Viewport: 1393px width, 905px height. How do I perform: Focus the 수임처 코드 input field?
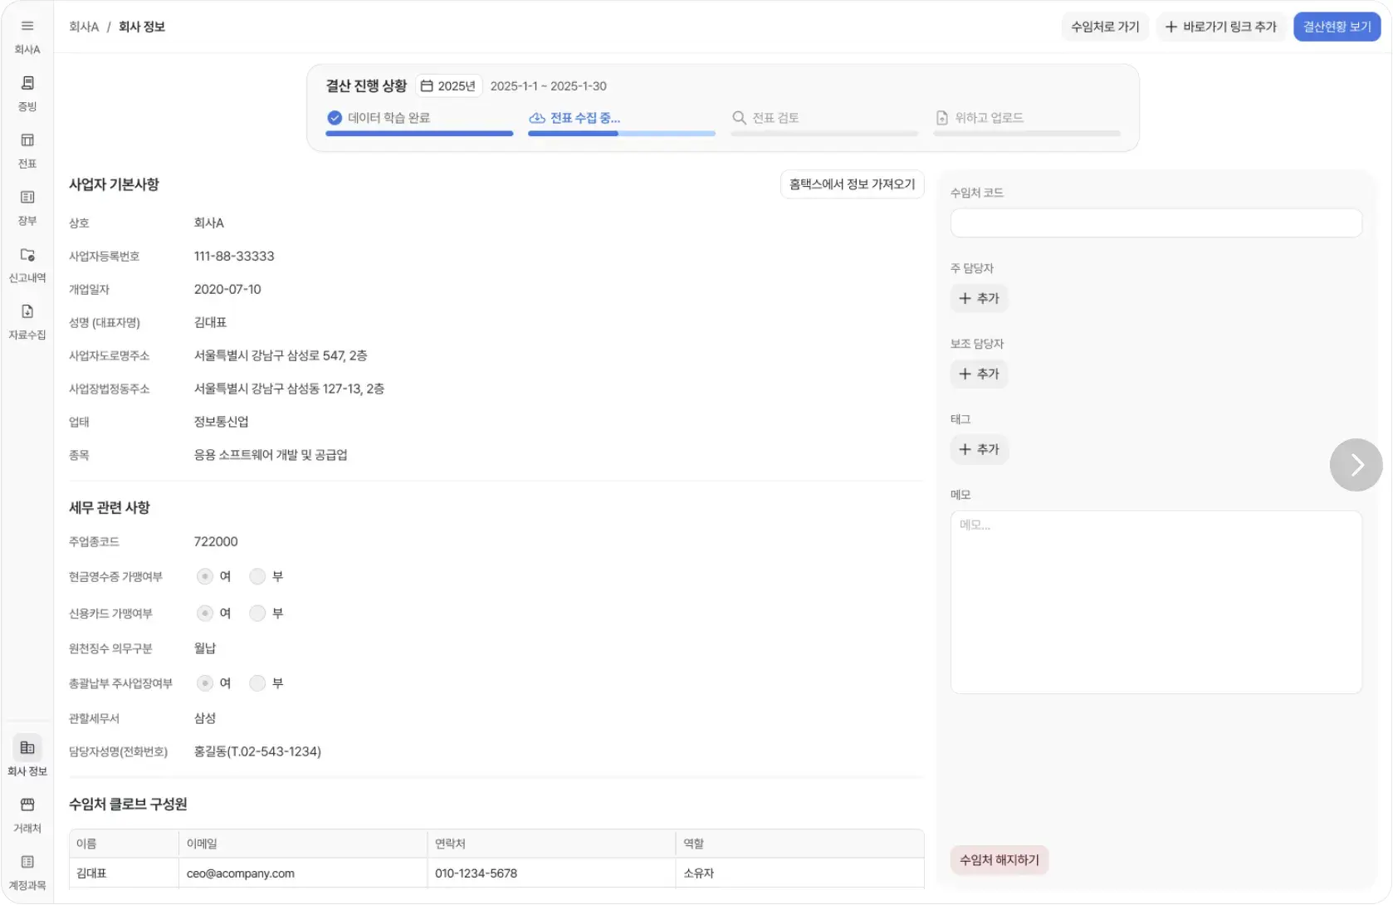tap(1156, 223)
